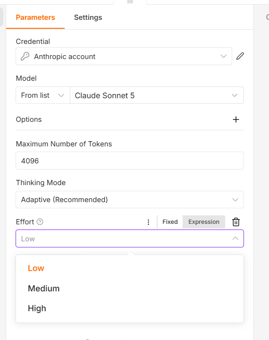Click the plus icon beside Options
The image size is (269, 340).
(x=236, y=119)
